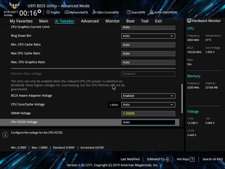Click the 1.092V voltage readout box
Image resolution: width=225 pixels, height=169 pixels.
tap(114, 105)
